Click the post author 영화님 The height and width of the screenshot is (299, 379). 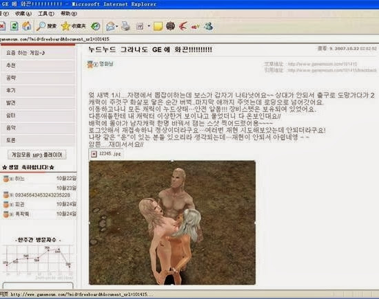(x=106, y=64)
